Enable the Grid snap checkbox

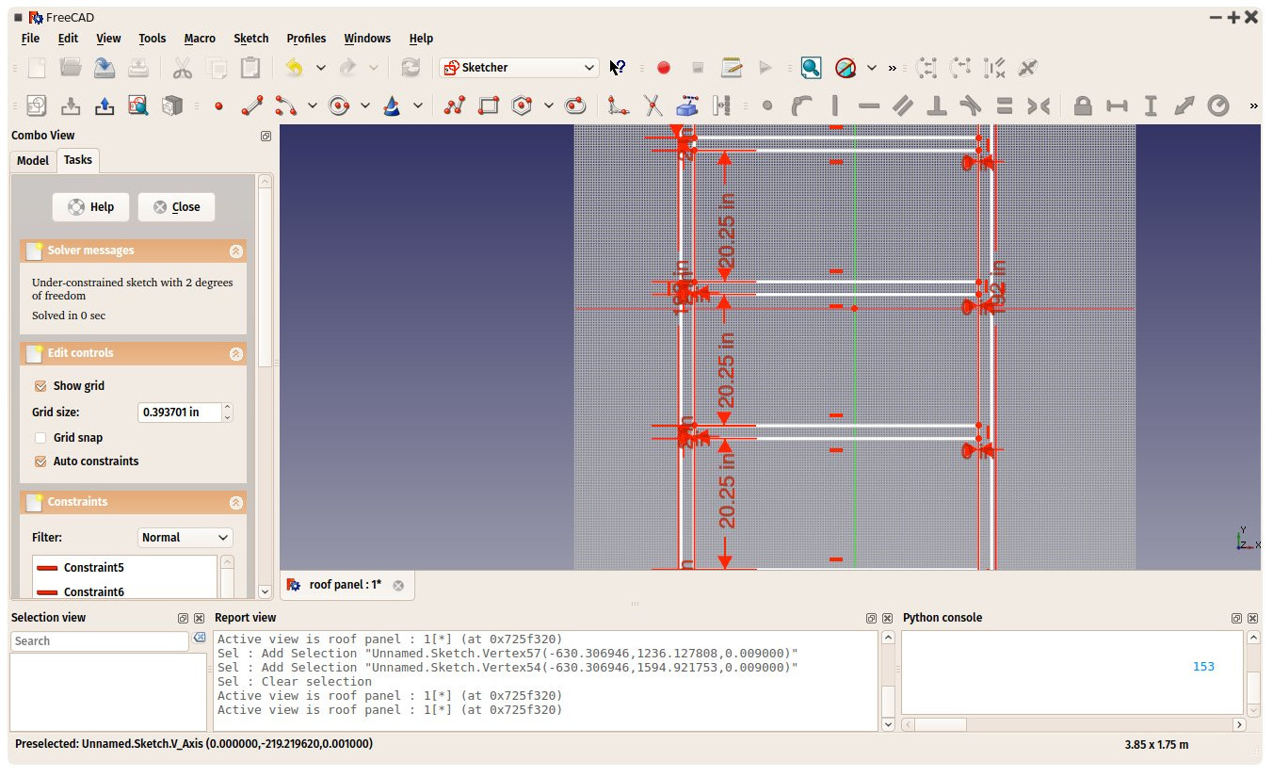click(40, 438)
